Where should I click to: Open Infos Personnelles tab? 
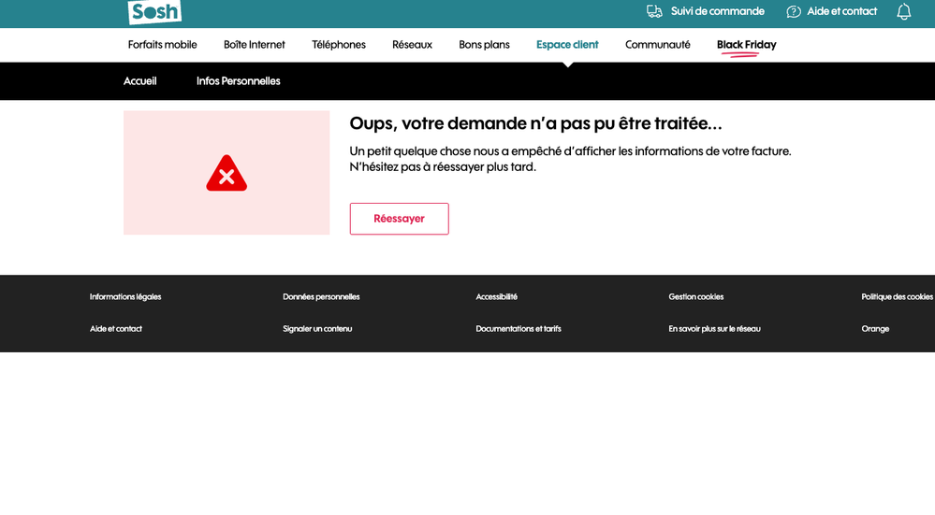(238, 81)
